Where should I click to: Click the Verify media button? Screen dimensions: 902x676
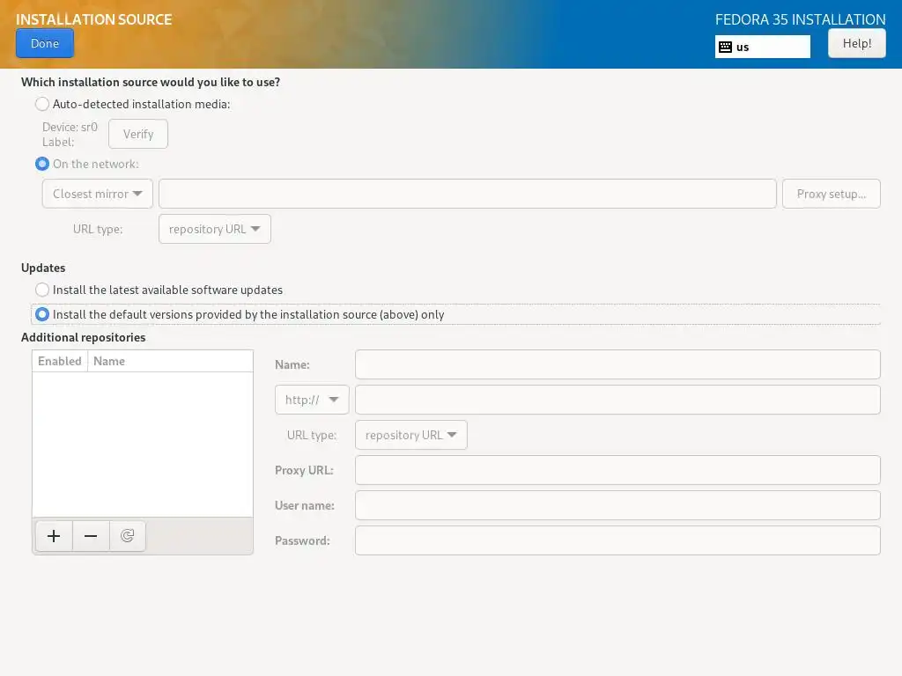(138, 134)
